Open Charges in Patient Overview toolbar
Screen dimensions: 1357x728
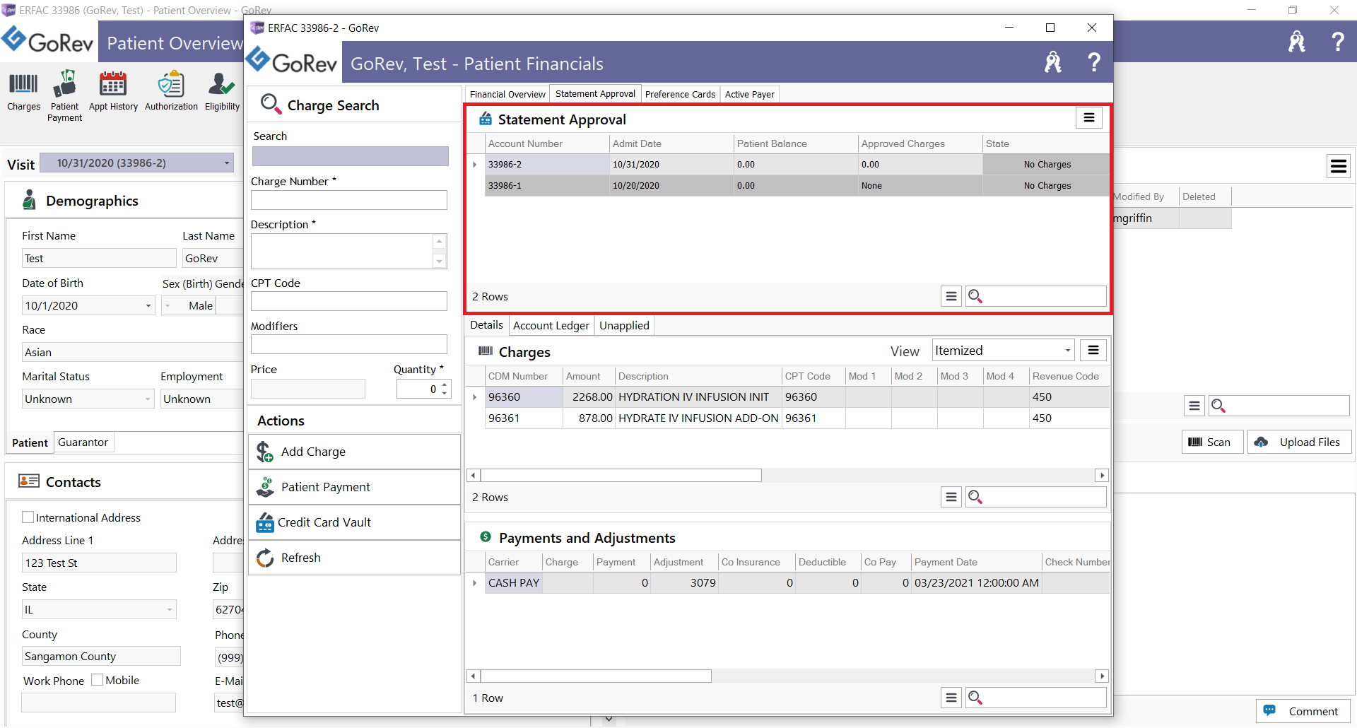point(23,92)
